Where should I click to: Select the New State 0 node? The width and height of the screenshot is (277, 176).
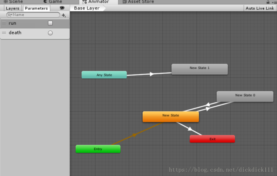(245, 96)
